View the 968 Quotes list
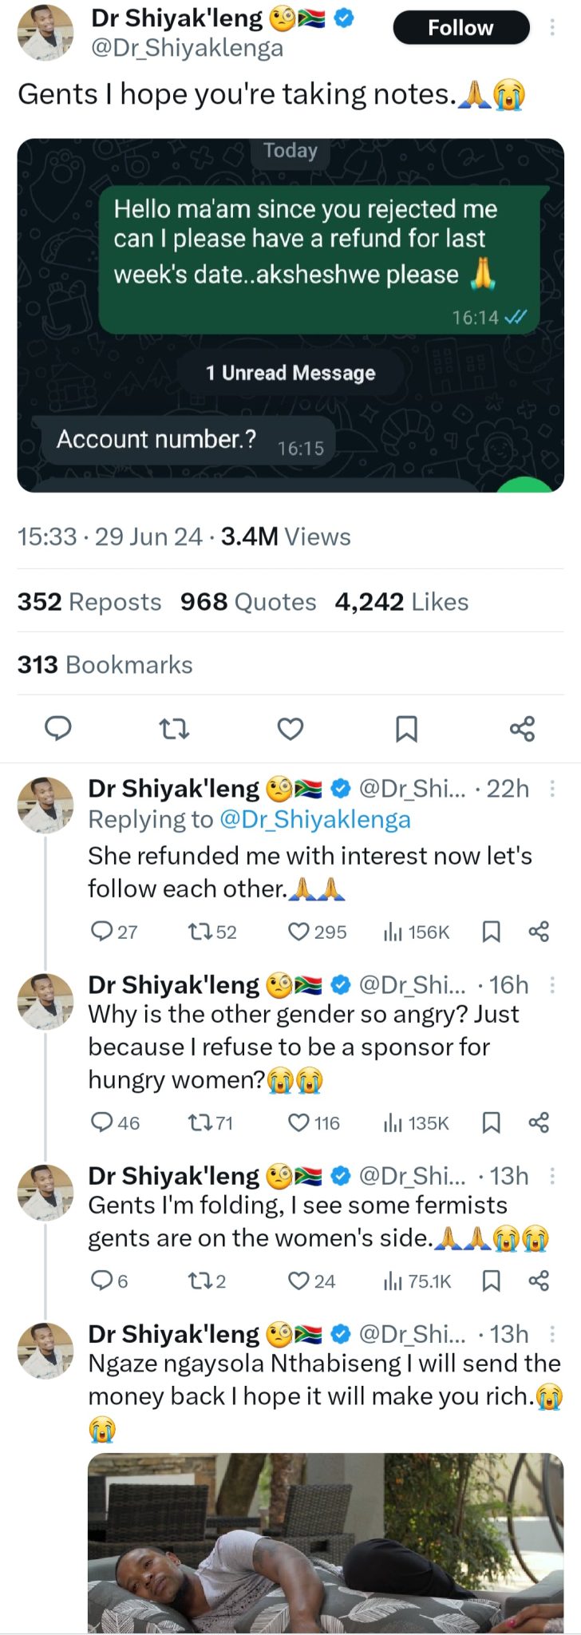Image resolution: width=581 pixels, height=1635 pixels. (x=247, y=602)
